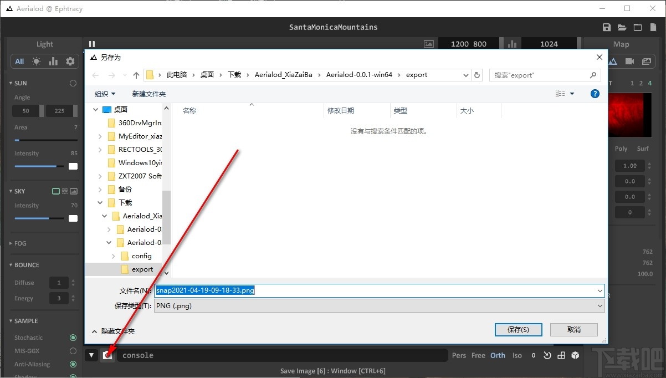Click the reset camera rotation icon
The height and width of the screenshot is (378, 666).
coord(547,355)
